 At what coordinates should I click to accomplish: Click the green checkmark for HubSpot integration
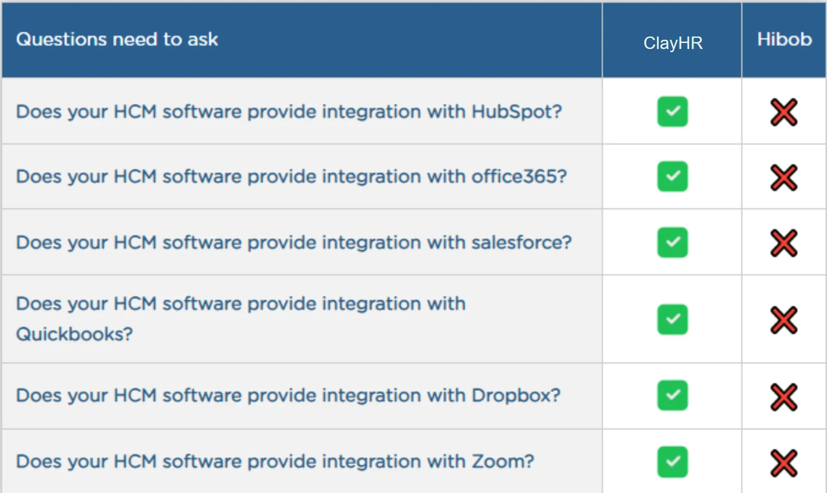pyautogui.click(x=672, y=111)
